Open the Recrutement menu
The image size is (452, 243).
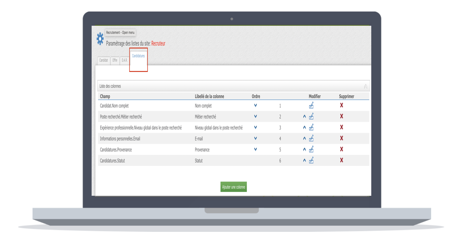coord(120,33)
